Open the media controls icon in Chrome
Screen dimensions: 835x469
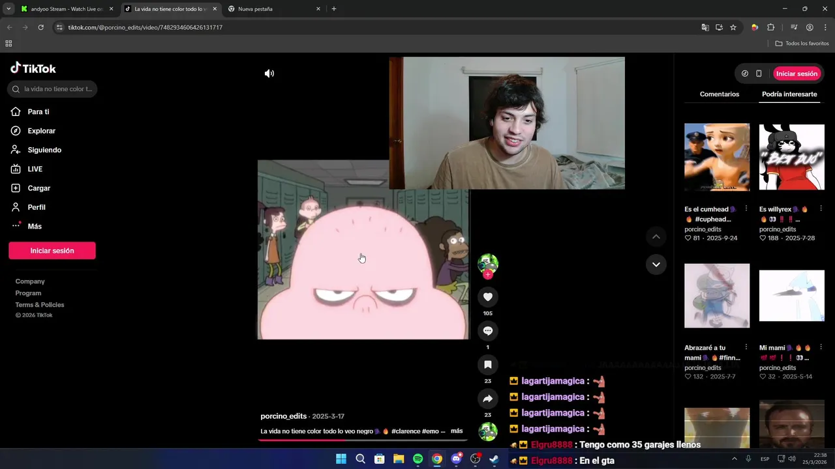click(x=794, y=27)
